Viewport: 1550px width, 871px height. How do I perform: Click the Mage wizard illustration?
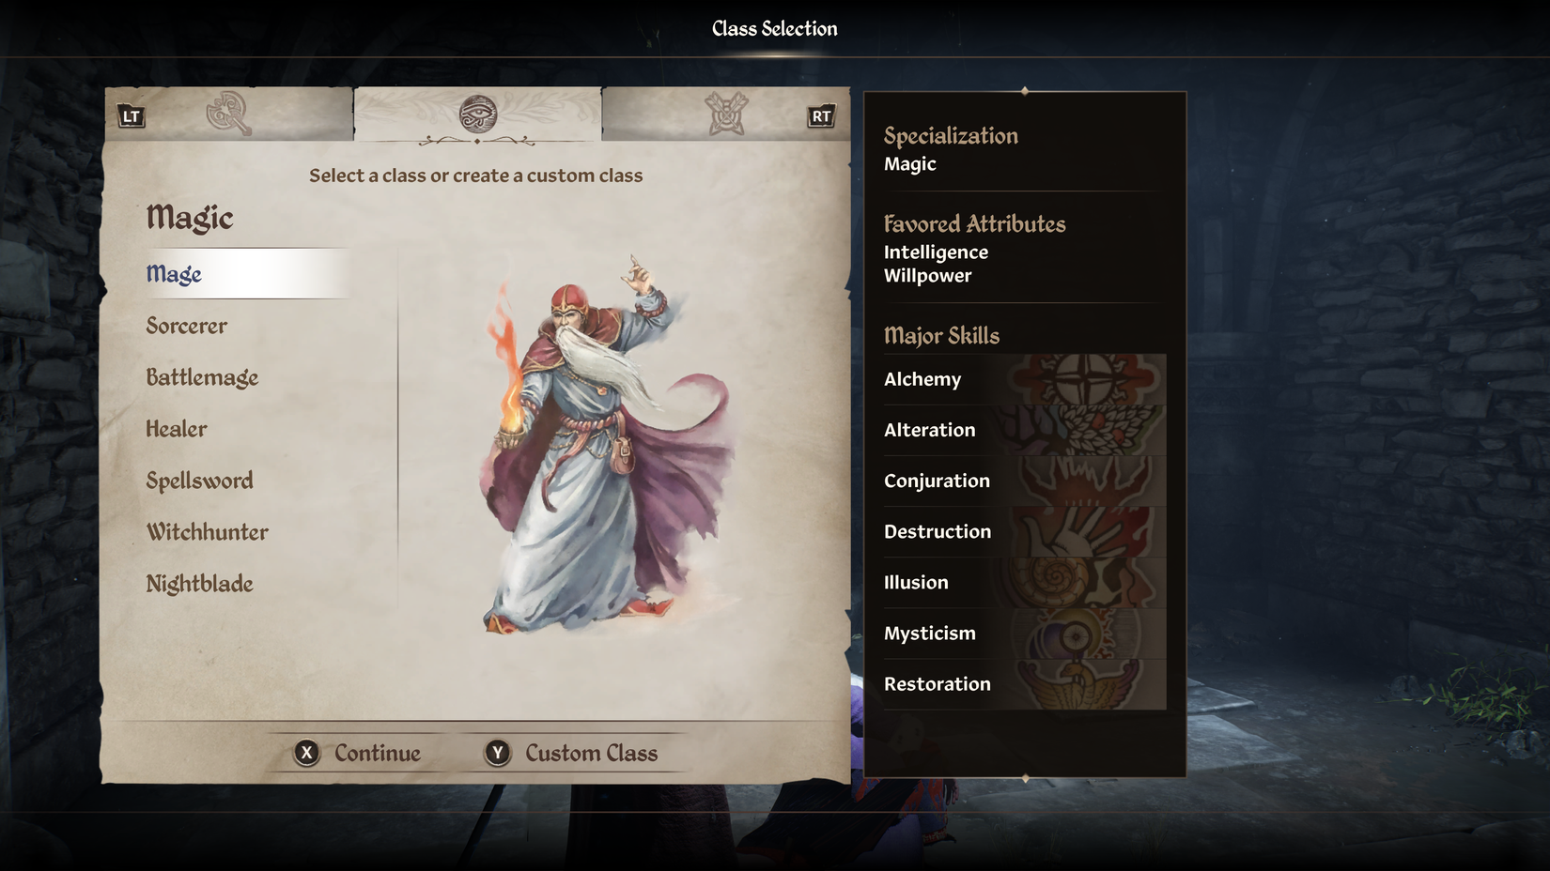coord(606,444)
